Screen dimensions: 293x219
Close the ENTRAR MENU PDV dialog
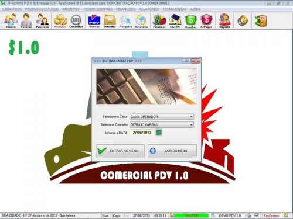click(x=195, y=61)
